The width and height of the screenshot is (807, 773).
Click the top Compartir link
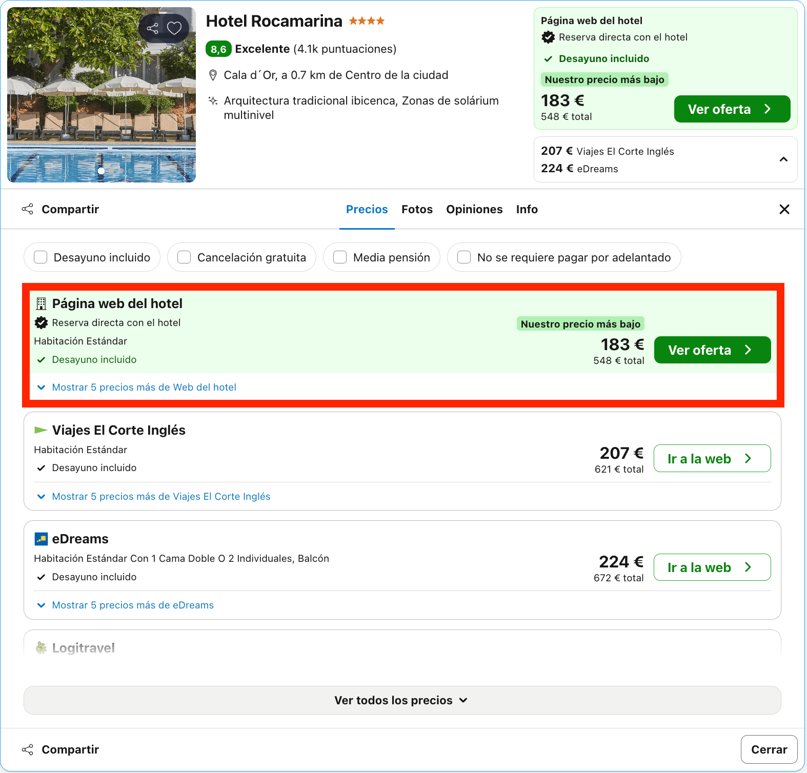coord(70,209)
